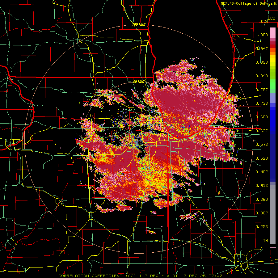Select the 0.307 color scale value
Image resolution: width=278 pixels, height=278 pixels.
point(262,213)
